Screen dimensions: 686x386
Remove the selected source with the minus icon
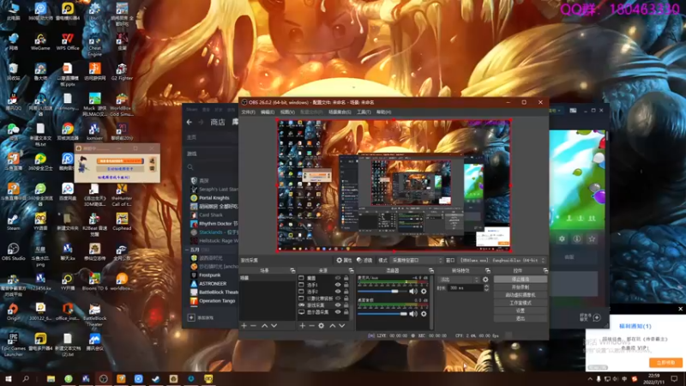[x=311, y=326]
